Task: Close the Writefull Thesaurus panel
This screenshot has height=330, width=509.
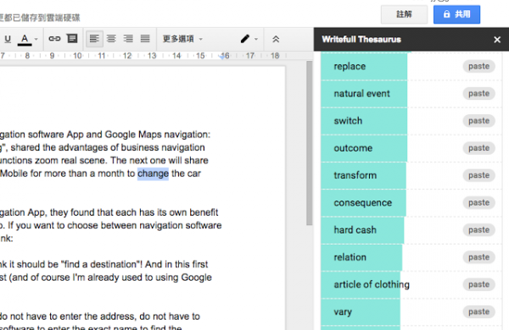Action: pos(497,40)
